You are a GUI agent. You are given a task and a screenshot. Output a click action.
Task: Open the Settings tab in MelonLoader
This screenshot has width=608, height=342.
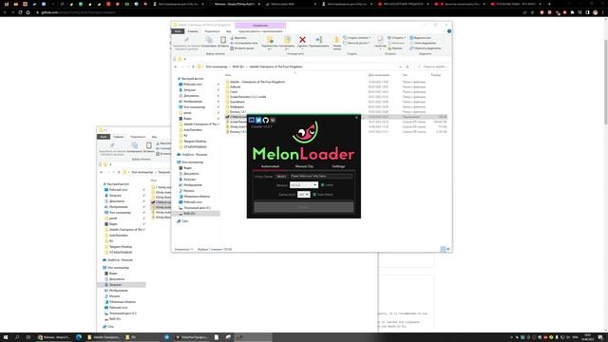[338, 166]
